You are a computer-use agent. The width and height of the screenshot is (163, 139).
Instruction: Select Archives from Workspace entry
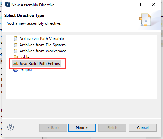[x=43, y=51]
